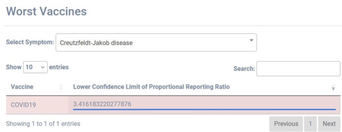This screenshot has width=342, height=132.
Task: Click the Select Symptom label
Action: coord(30,42)
